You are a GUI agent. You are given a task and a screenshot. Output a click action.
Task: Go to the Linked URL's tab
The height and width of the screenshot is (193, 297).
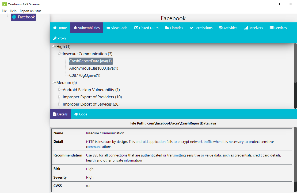point(146,28)
